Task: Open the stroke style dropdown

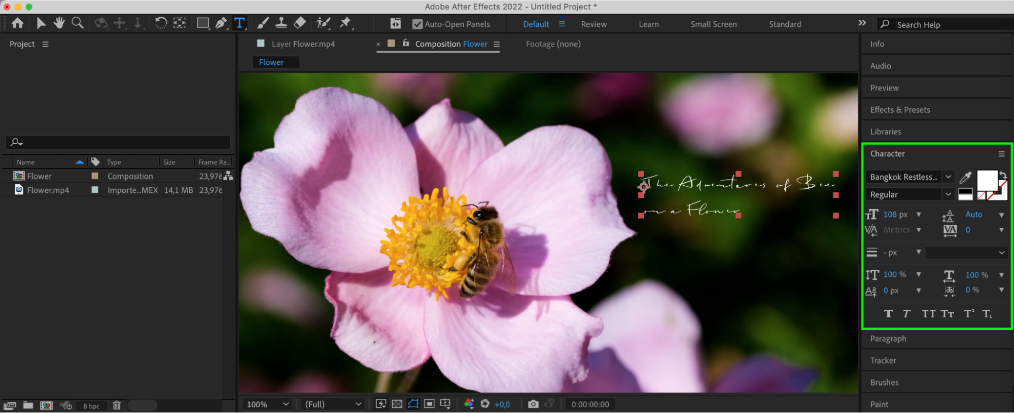Action: (966, 253)
